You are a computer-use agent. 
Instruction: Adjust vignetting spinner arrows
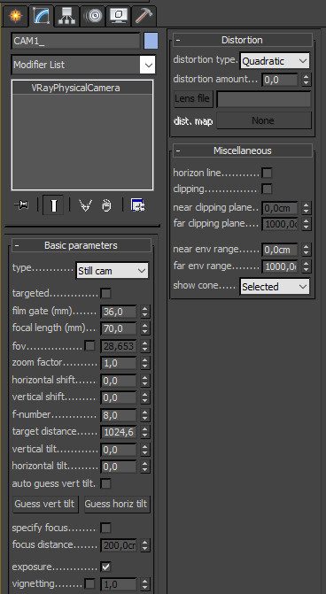144,584
